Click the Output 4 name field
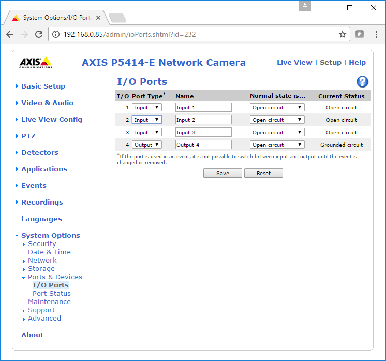The height and width of the screenshot is (361, 386). point(203,145)
